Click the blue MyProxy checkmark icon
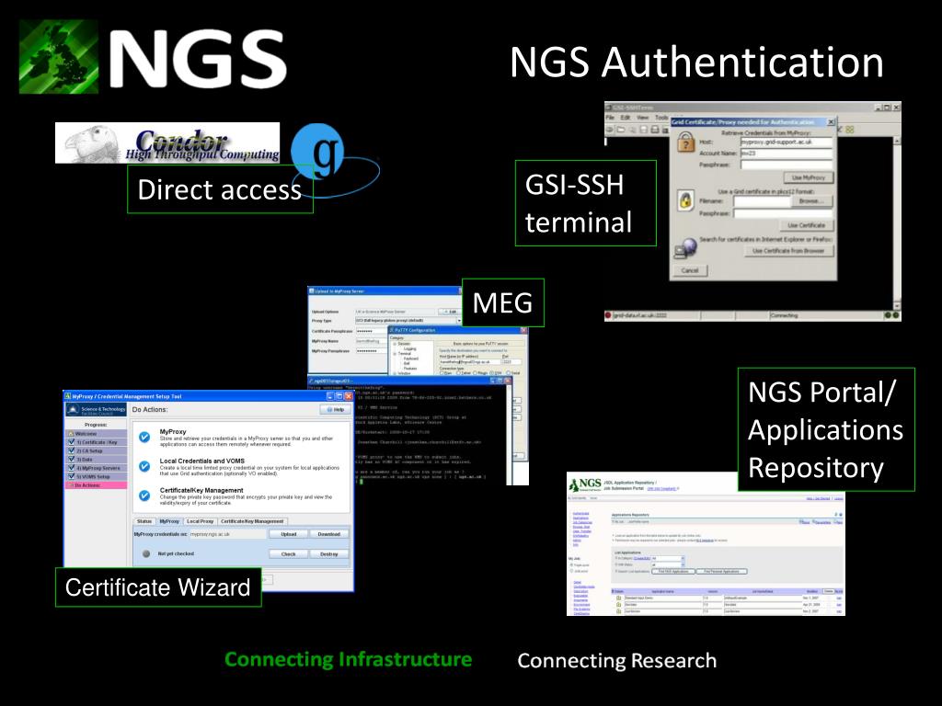 point(144,437)
